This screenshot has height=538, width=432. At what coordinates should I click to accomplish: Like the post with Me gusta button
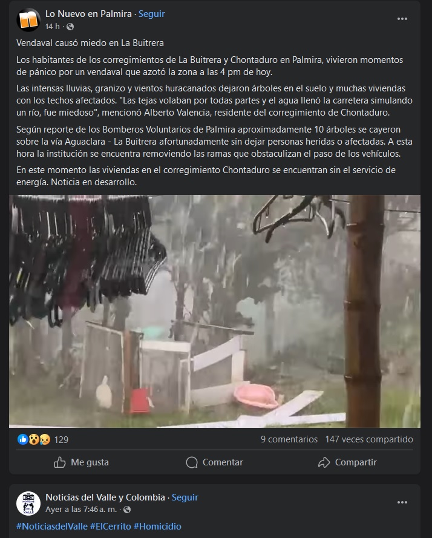[x=81, y=462]
